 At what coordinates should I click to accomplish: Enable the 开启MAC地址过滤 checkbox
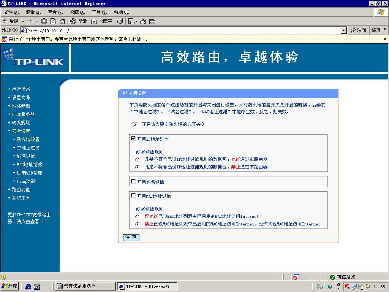click(x=133, y=196)
